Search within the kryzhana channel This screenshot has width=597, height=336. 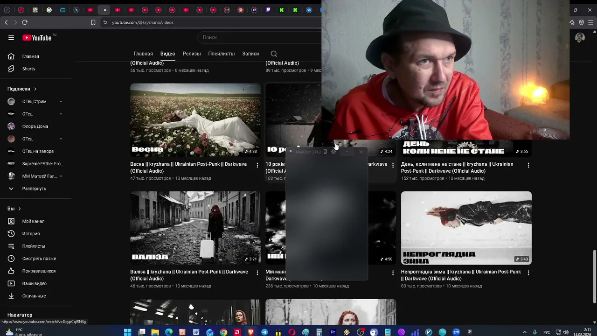coord(274,54)
